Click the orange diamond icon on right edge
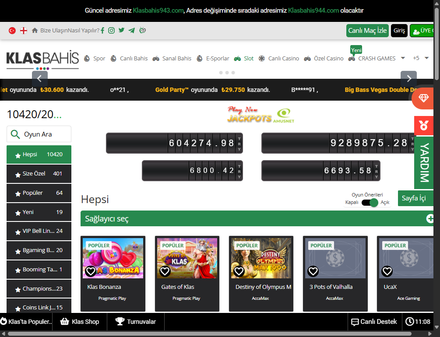 pos(423,98)
